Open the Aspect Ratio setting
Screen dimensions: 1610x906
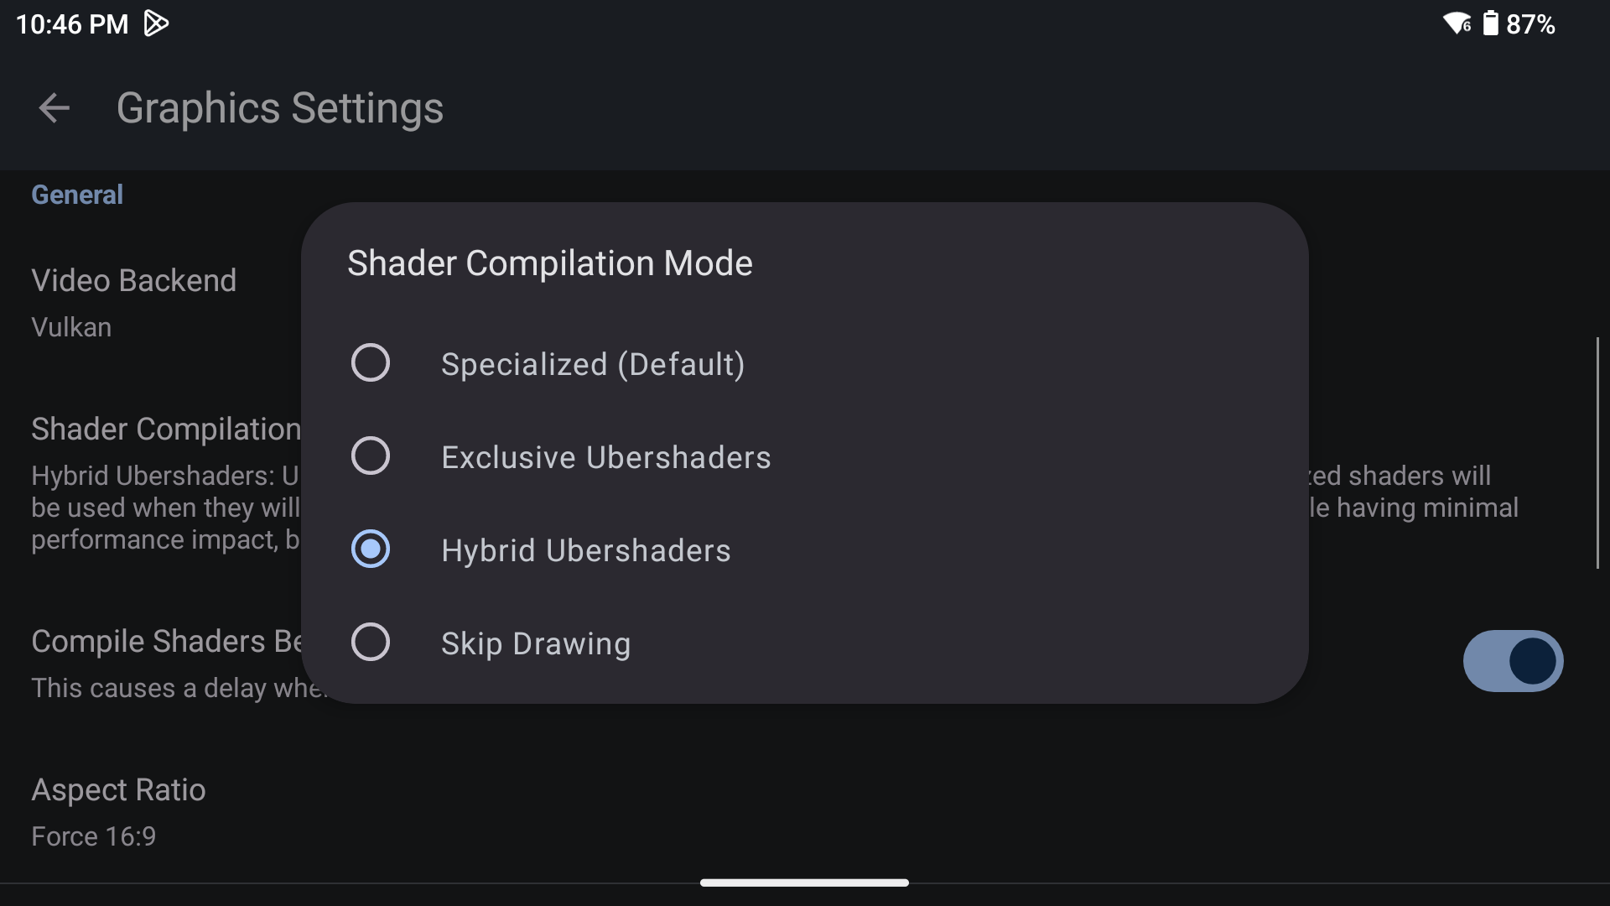tap(118, 811)
